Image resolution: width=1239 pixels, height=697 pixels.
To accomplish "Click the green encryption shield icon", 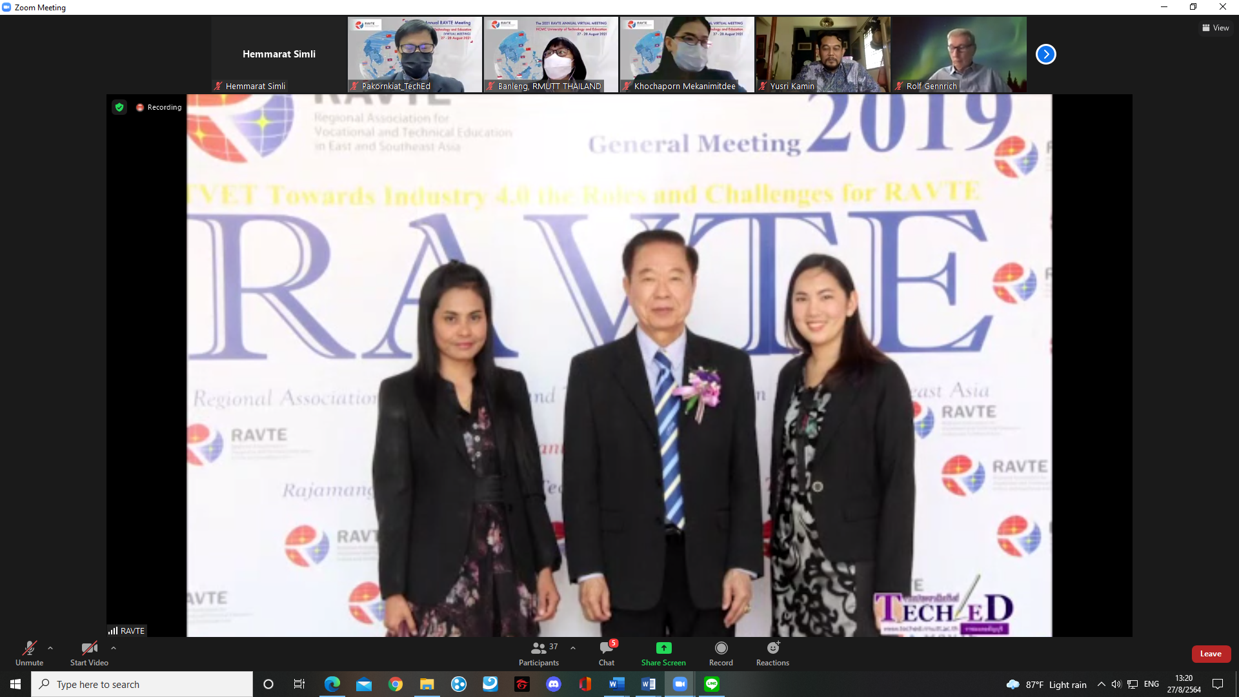I will [119, 107].
